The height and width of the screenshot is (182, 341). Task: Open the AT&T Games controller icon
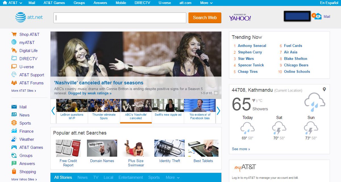14,147
